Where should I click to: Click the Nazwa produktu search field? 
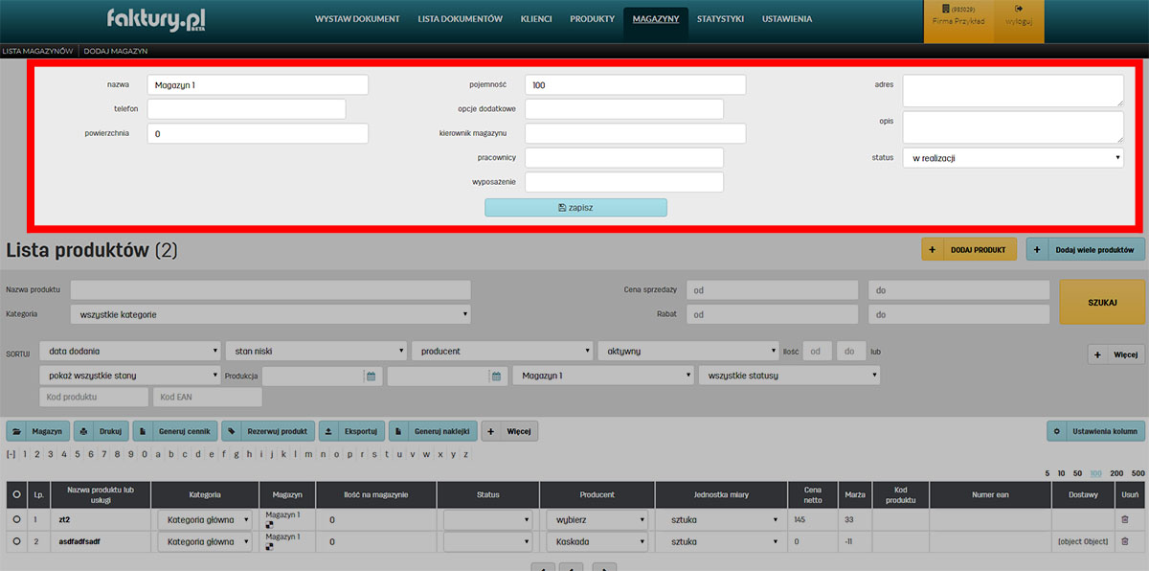(x=270, y=289)
